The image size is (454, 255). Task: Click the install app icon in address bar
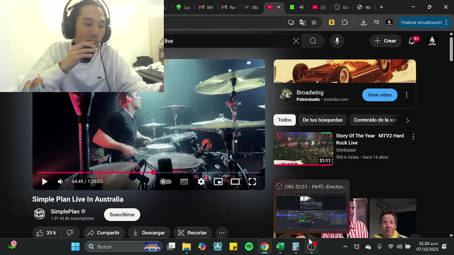(x=291, y=22)
